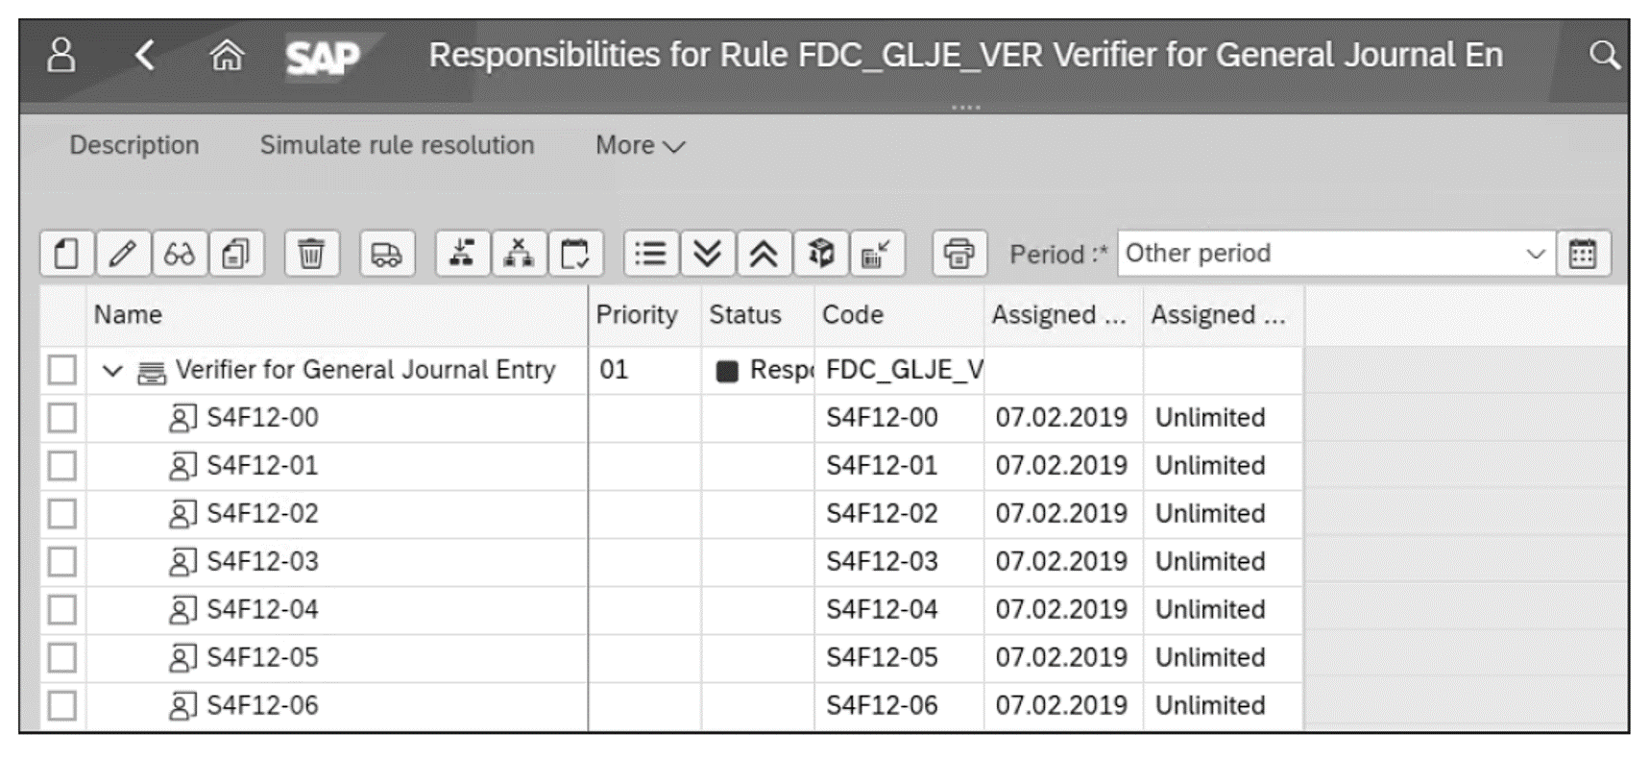
Task: Check the checkbox for S4F12-00
Action: [x=61, y=417]
